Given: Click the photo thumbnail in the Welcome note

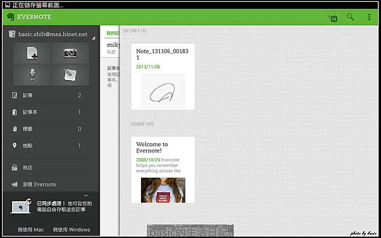Looking at the screenshot, I should point(163,190).
